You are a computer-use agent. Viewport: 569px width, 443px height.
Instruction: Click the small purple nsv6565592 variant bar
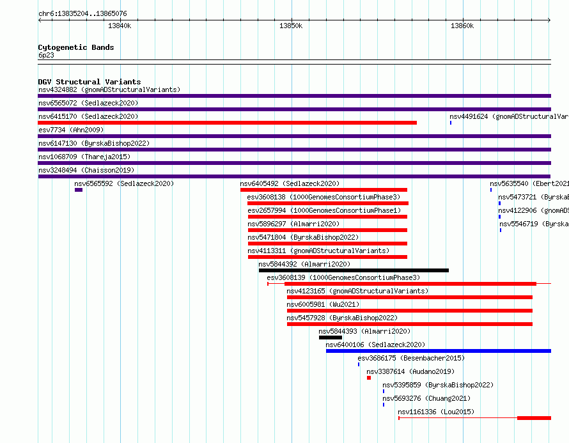tap(79, 190)
